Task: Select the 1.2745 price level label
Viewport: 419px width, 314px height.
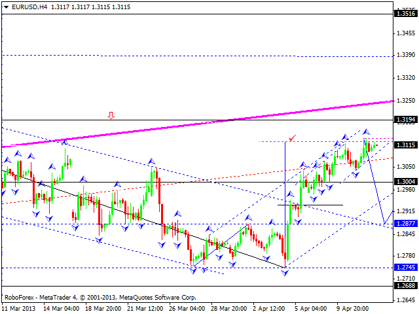Action: (x=405, y=268)
